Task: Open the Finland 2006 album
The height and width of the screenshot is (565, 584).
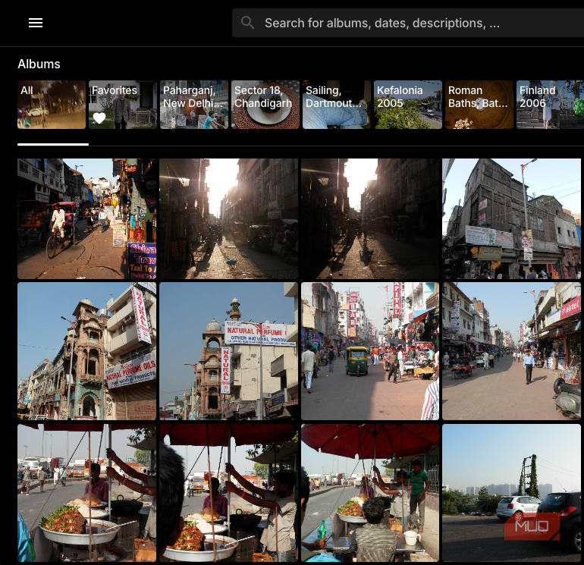Action: pos(550,105)
